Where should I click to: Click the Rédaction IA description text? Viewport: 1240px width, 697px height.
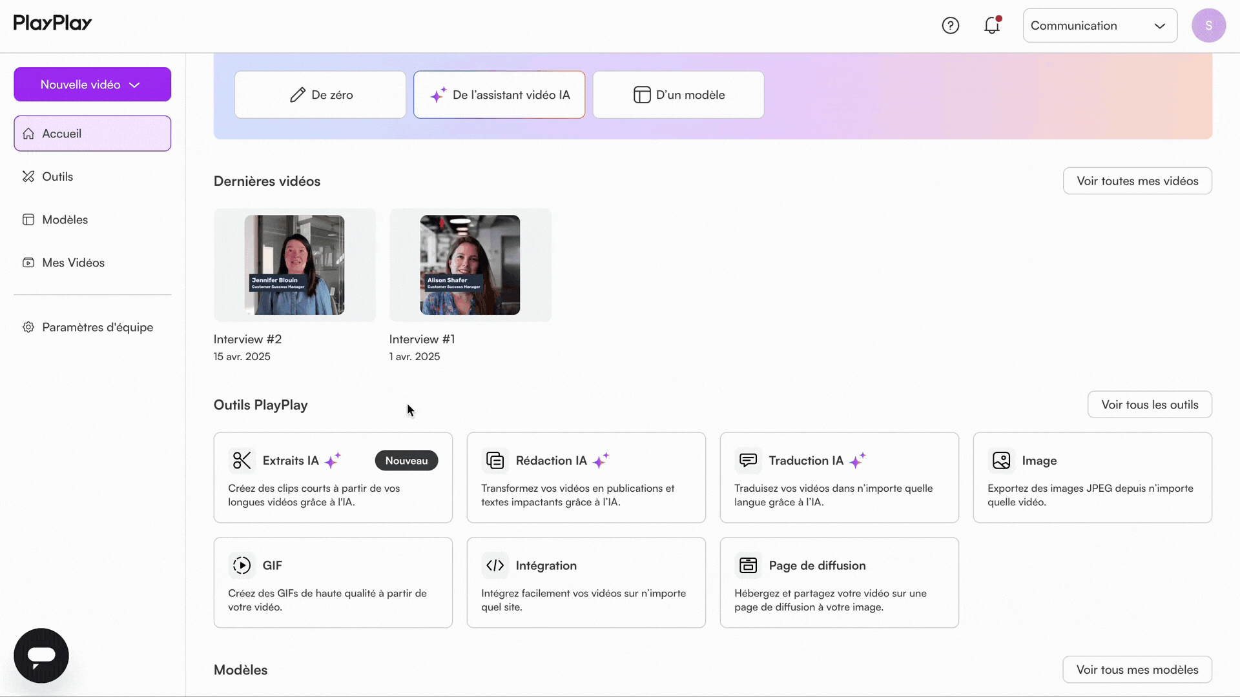click(x=577, y=496)
